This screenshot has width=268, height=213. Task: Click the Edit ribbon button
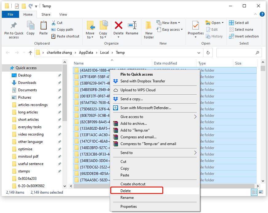tap(212, 30)
